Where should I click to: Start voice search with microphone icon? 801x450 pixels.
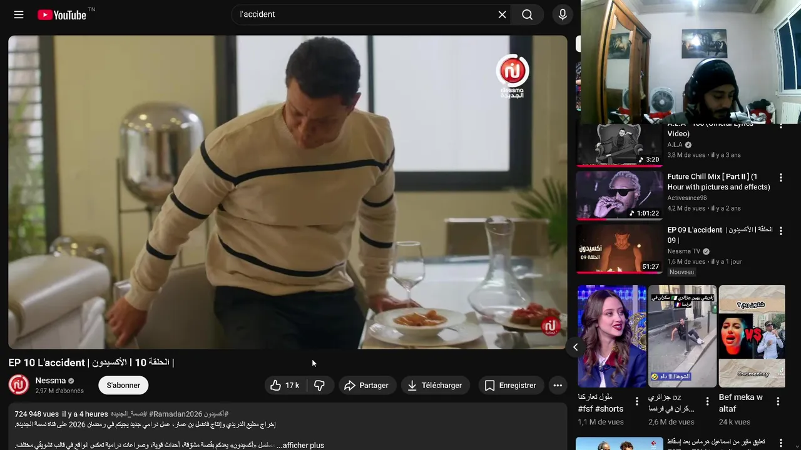(563, 14)
